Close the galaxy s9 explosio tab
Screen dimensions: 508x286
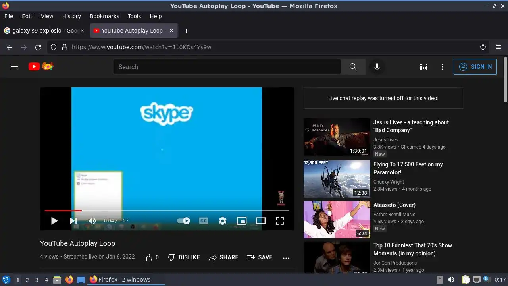click(x=82, y=31)
